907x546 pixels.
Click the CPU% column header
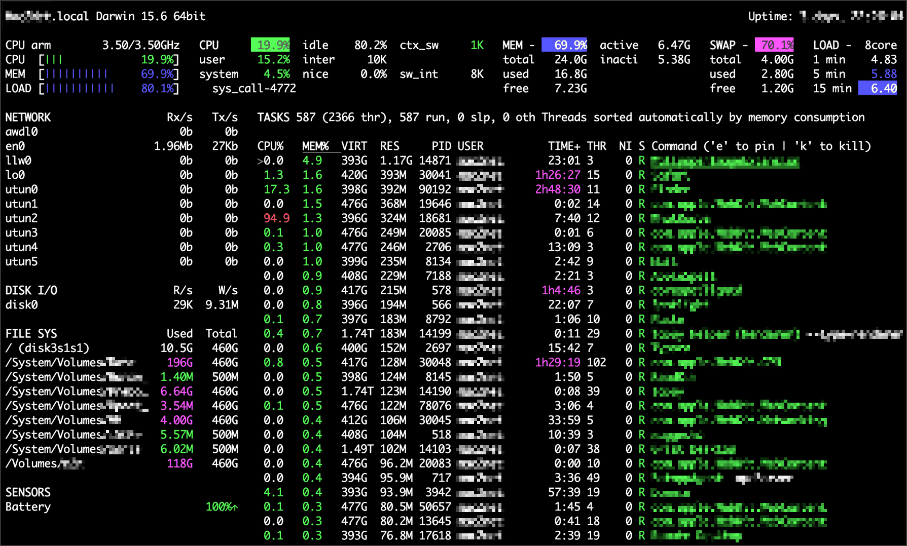coord(270,146)
